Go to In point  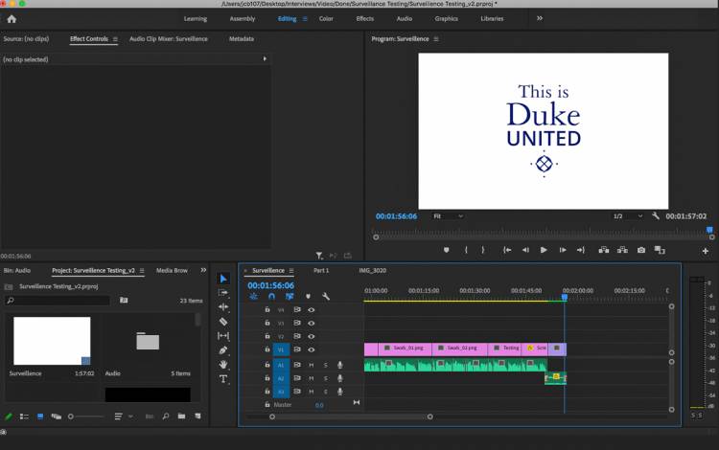(507, 250)
